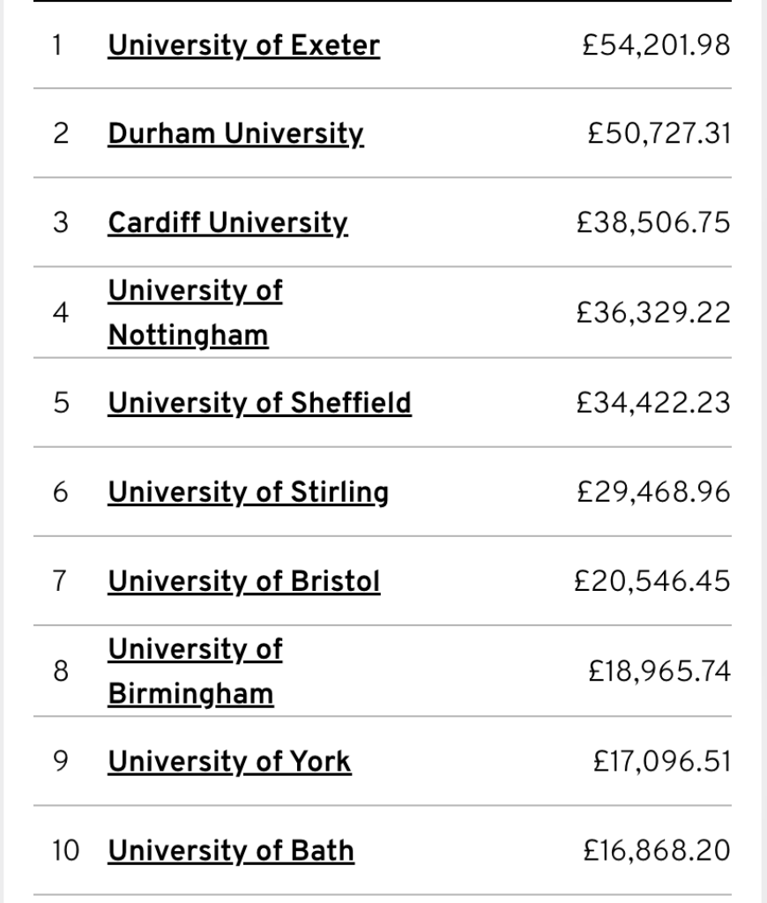Click the £18,965.74 Birmingham amount

click(659, 672)
